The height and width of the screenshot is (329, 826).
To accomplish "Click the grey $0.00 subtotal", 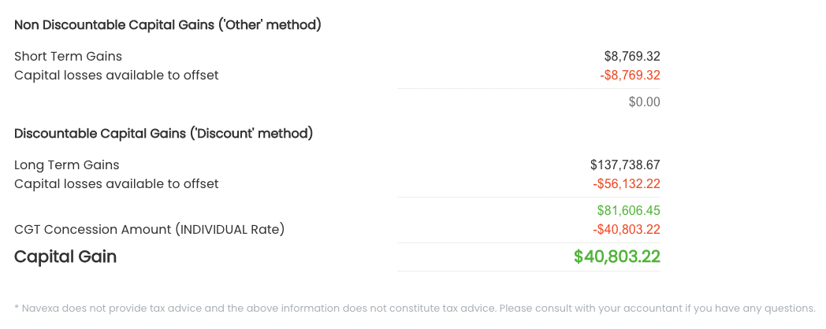I will (x=644, y=102).
